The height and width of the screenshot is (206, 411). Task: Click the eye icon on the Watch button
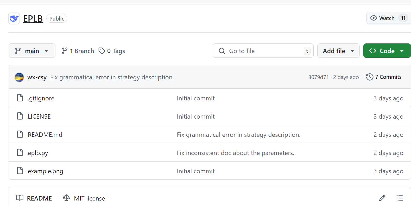coord(374,18)
